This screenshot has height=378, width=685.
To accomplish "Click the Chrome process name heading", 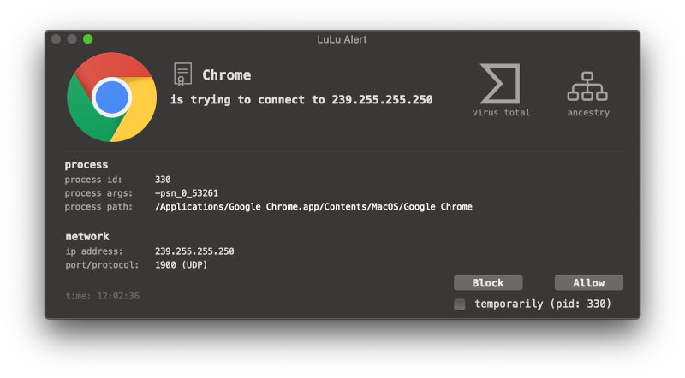I will [x=226, y=75].
